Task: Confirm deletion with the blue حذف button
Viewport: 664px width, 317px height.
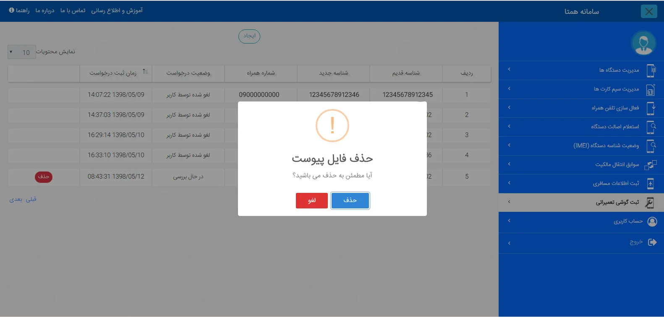Action: pyautogui.click(x=350, y=200)
